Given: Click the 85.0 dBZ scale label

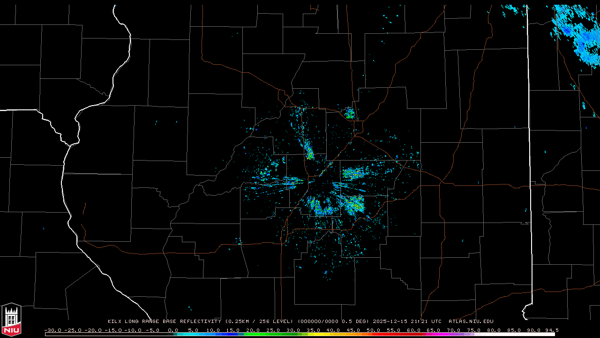Looking at the screenshot, I should click(x=515, y=330).
